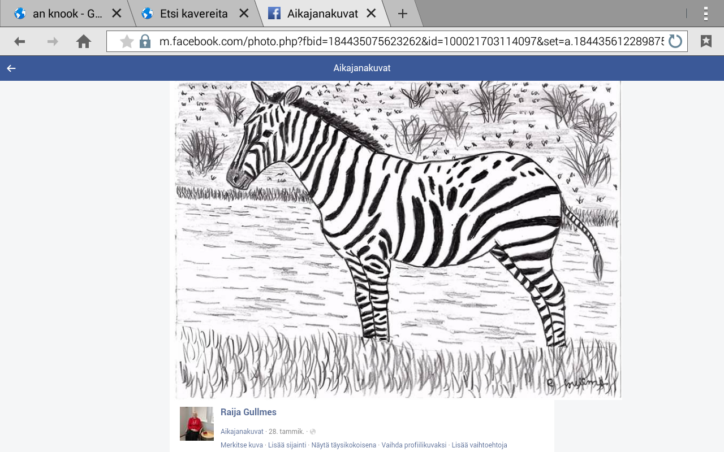Click the padlock security icon
This screenshot has width=724, height=452.
click(x=145, y=41)
